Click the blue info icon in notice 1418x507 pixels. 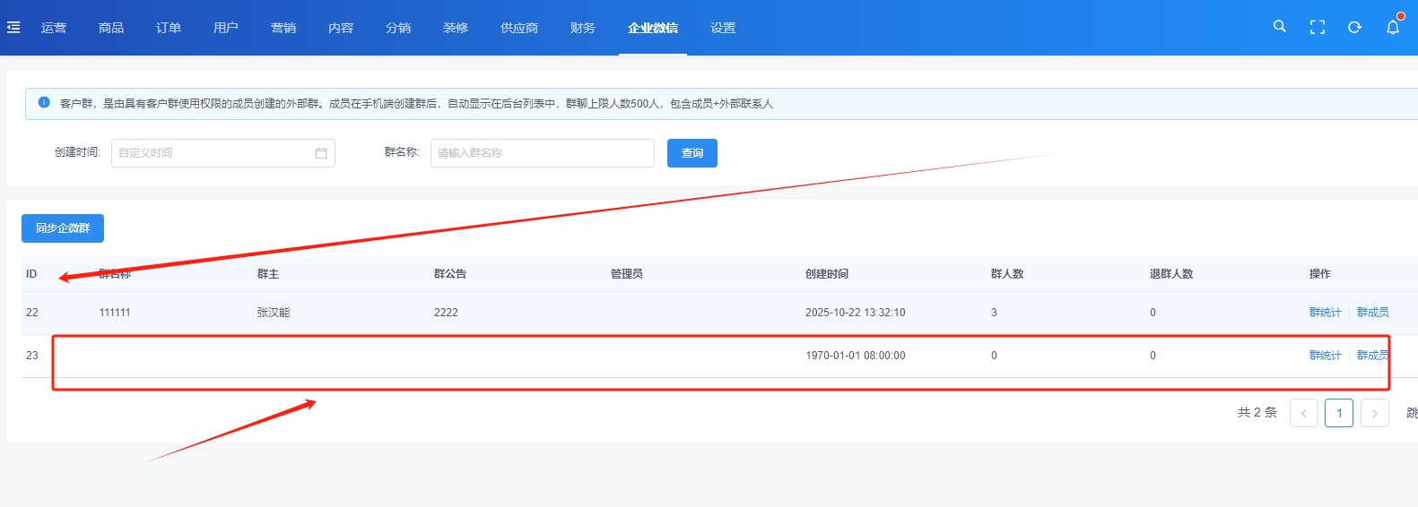44,103
